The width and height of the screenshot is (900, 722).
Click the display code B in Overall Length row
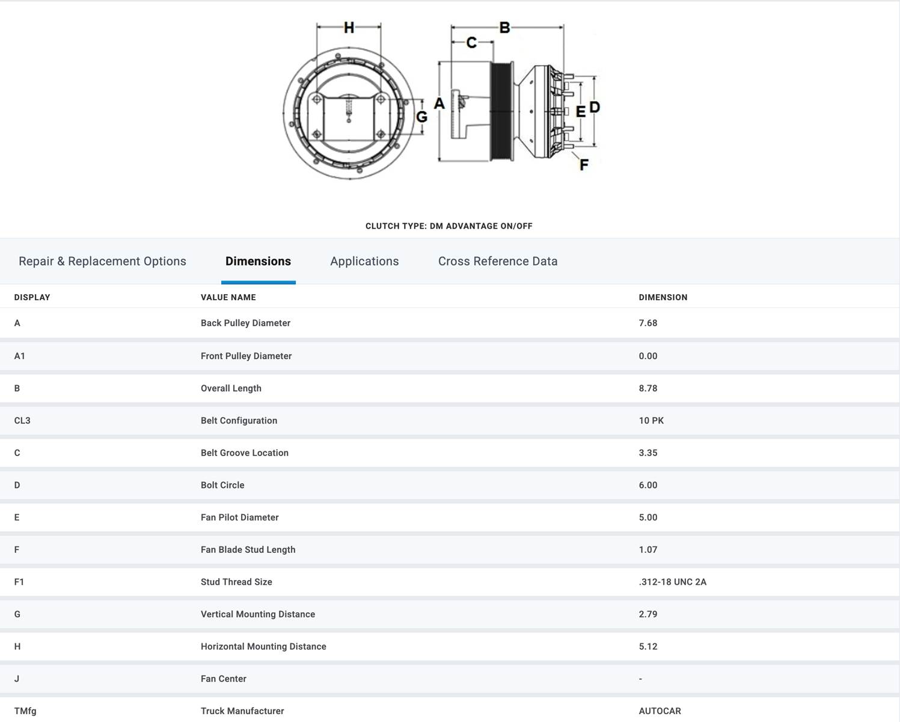click(17, 389)
